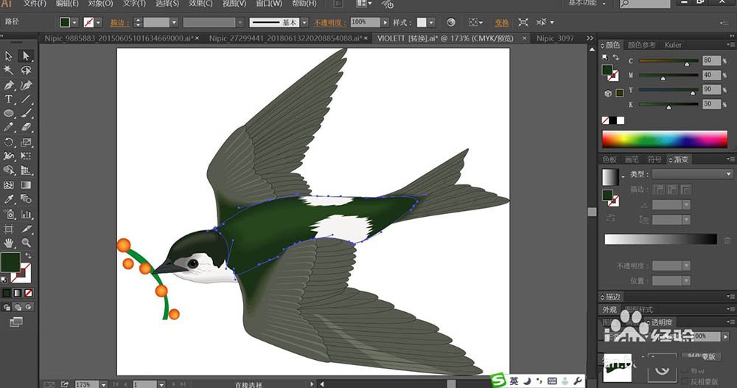
Task: Select the Free Transform tool
Action: click(26, 156)
